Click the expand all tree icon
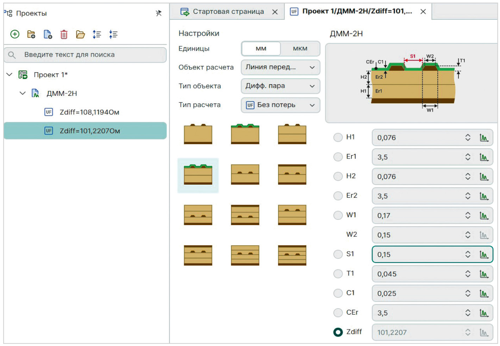This screenshot has height=346, width=500. click(x=97, y=35)
